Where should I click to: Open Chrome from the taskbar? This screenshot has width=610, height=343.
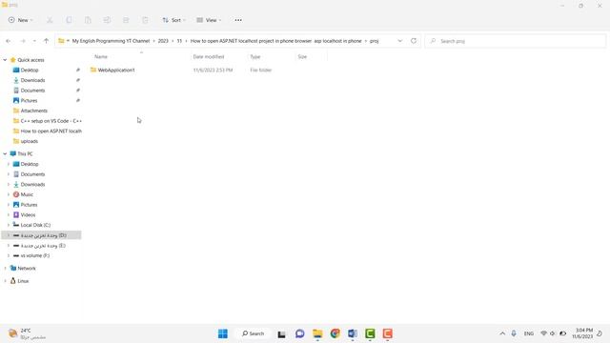coord(335,333)
